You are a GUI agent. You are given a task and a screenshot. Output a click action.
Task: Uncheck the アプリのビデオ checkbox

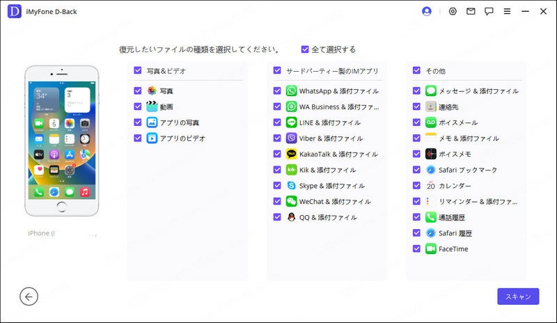138,138
